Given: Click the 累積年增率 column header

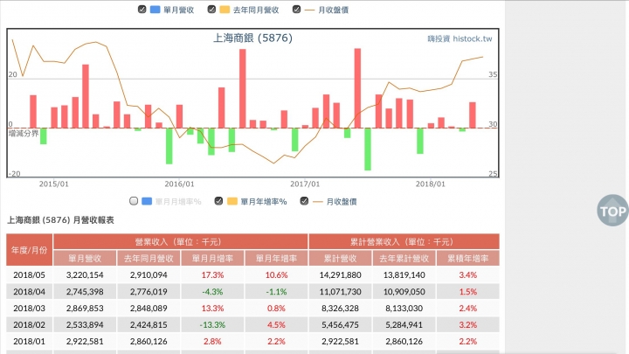Looking at the screenshot, I should (467, 259).
